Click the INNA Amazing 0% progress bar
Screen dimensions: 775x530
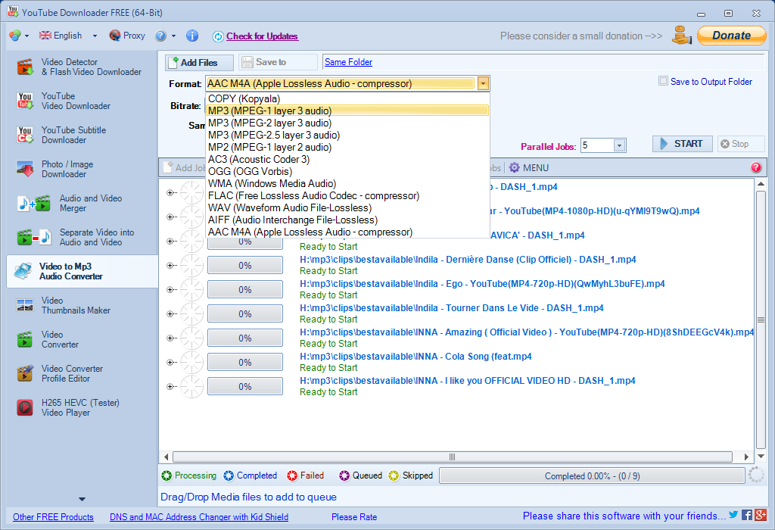(245, 338)
